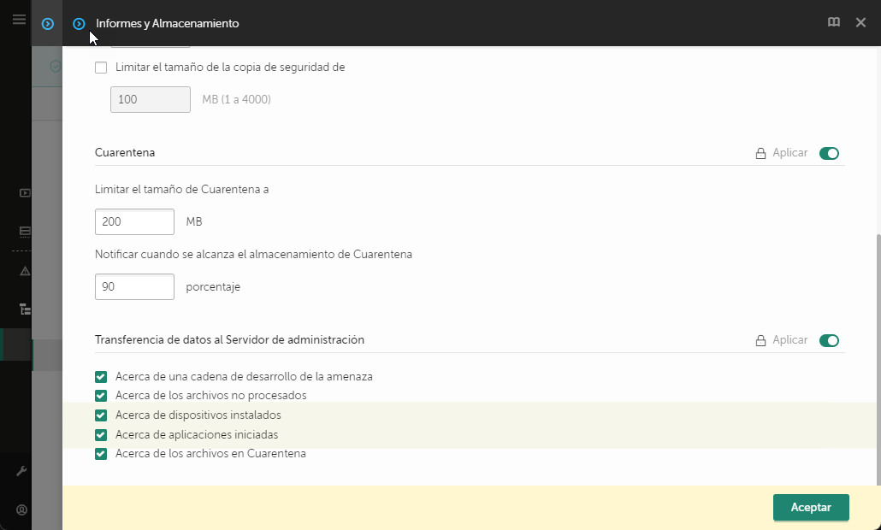
Task: Click the Cuarentena size limit field
Action: coord(134,222)
